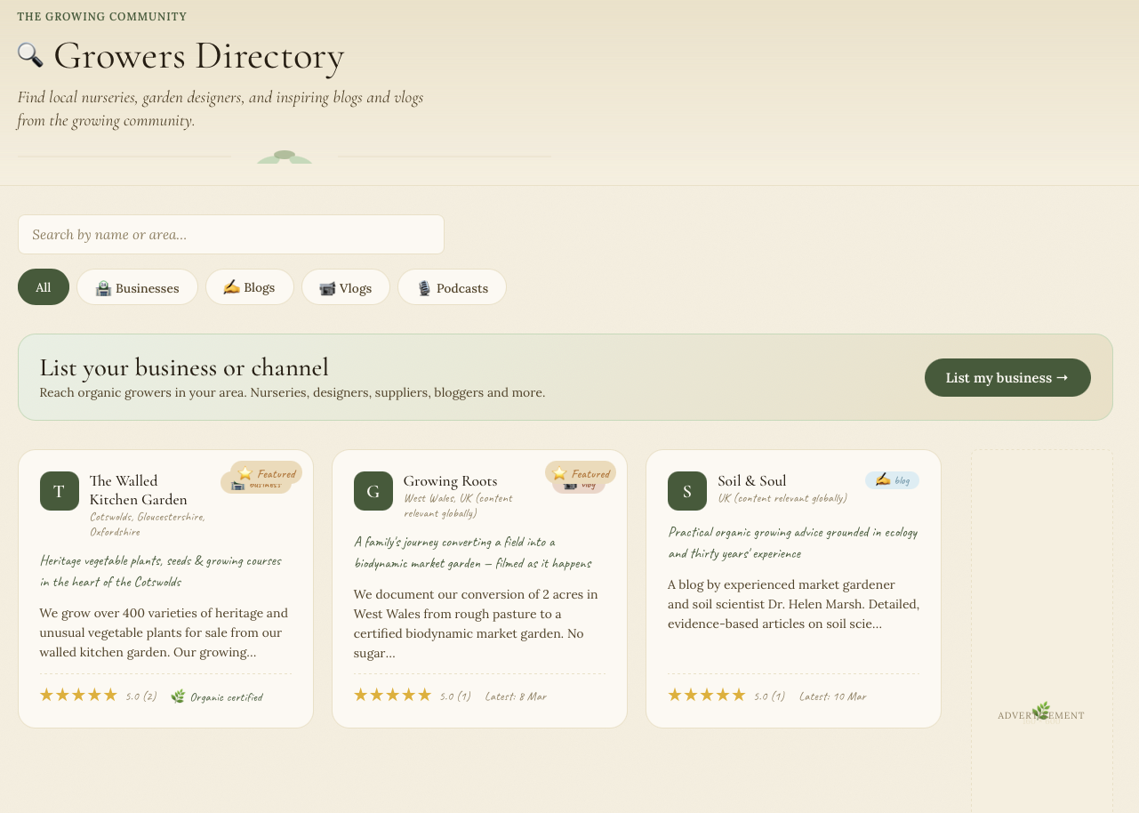Click the blog pen badge on Soil & Soul
Viewport: 1139px width, 813px height.
coord(892,479)
